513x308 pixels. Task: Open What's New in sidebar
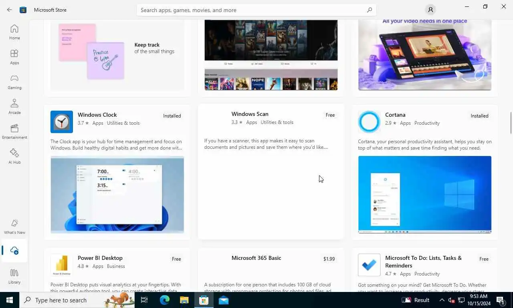(14, 227)
